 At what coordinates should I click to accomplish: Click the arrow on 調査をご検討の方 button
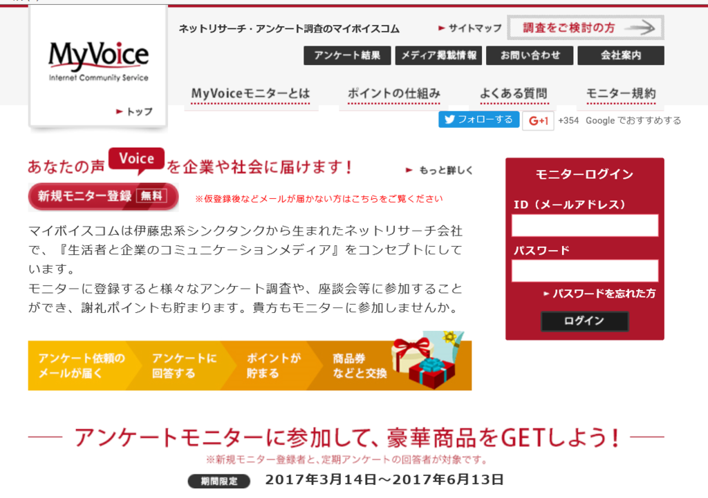tap(640, 28)
